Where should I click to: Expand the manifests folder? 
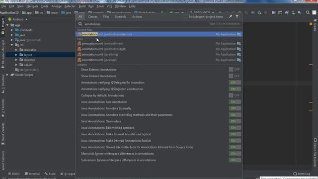point(12,30)
